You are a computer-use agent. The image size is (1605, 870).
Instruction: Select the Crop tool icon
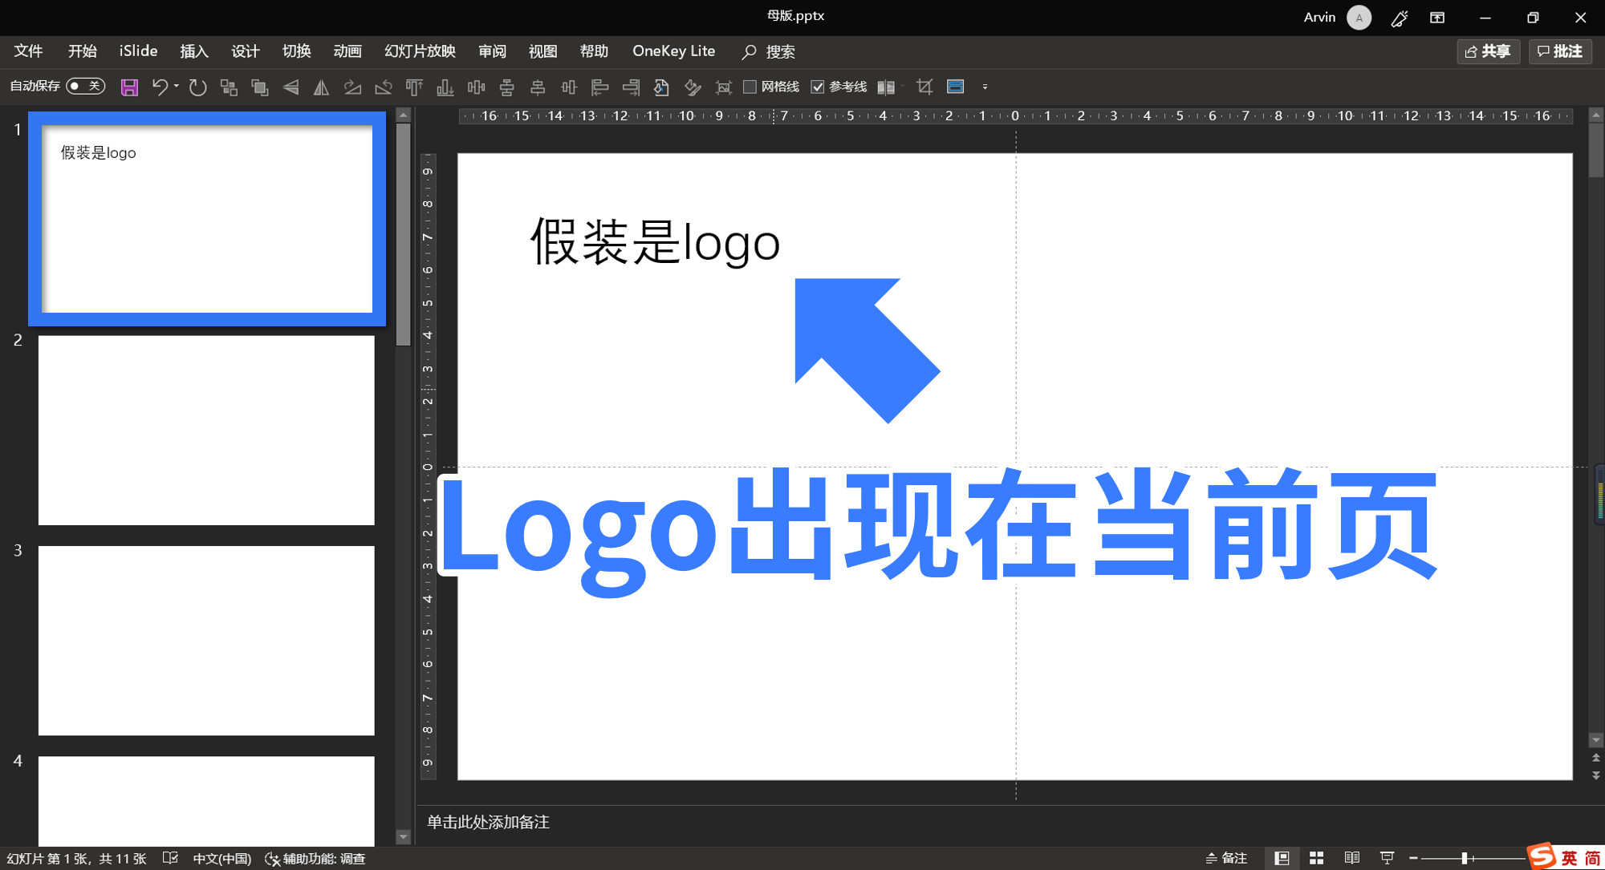[924, 87]
